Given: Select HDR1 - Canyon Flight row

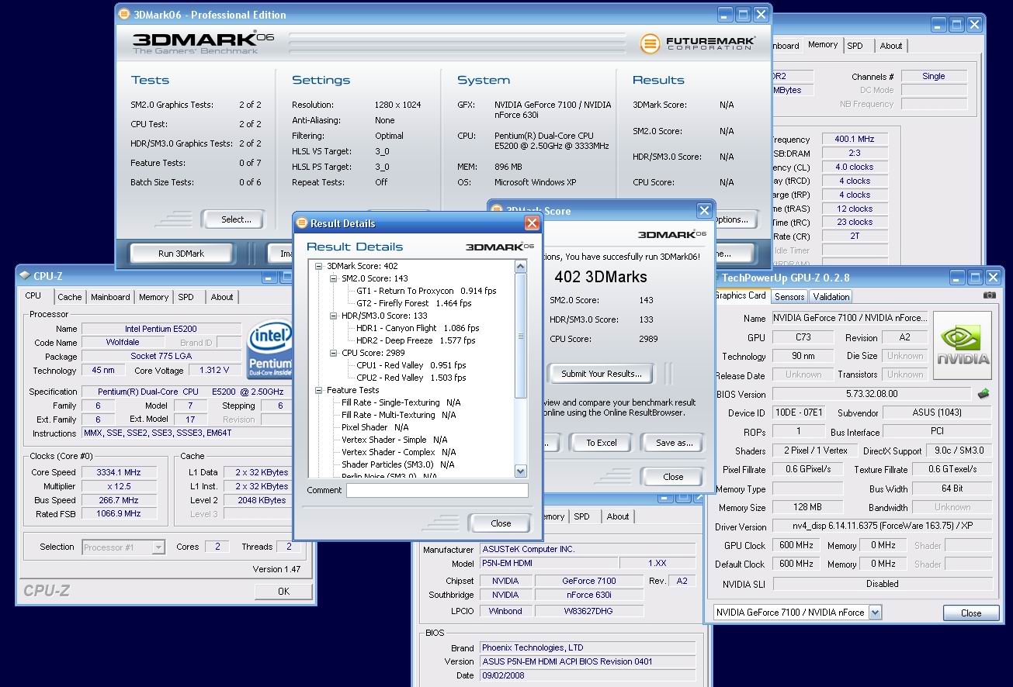Looking at the screenshot, I should pyautogui.click(x=418, y=328).
